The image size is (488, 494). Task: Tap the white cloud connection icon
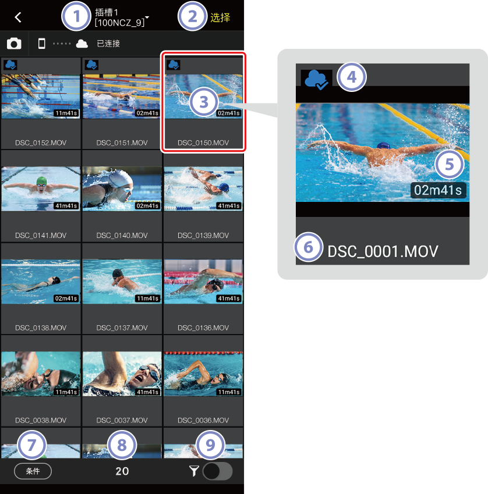(x=82, y=44)
